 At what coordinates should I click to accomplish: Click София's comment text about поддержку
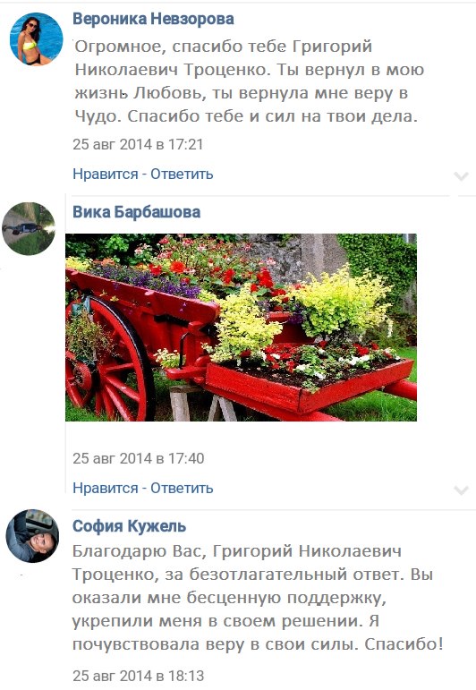pyautogui.click(x=258, y=598)
